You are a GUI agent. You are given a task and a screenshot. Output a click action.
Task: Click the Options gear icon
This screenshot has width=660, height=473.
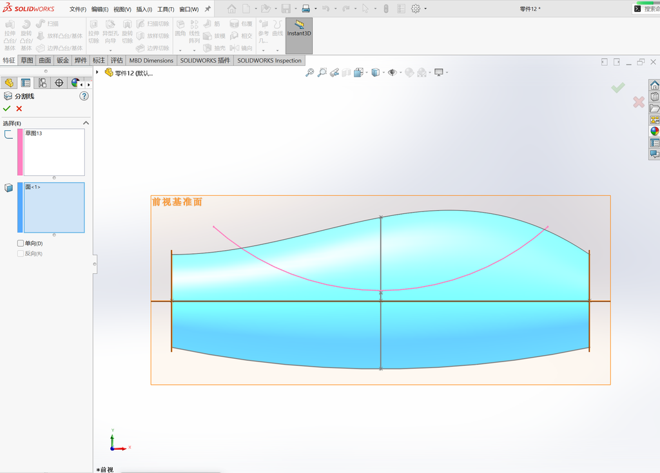[x=416, y=8]
